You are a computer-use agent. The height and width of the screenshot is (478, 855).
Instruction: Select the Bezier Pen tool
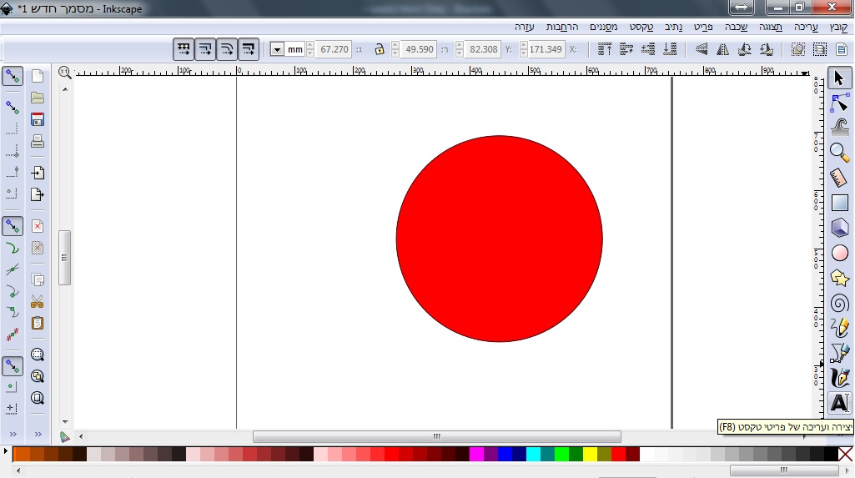[839, 353]
